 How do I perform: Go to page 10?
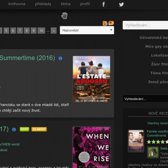[x=42, y=30]
